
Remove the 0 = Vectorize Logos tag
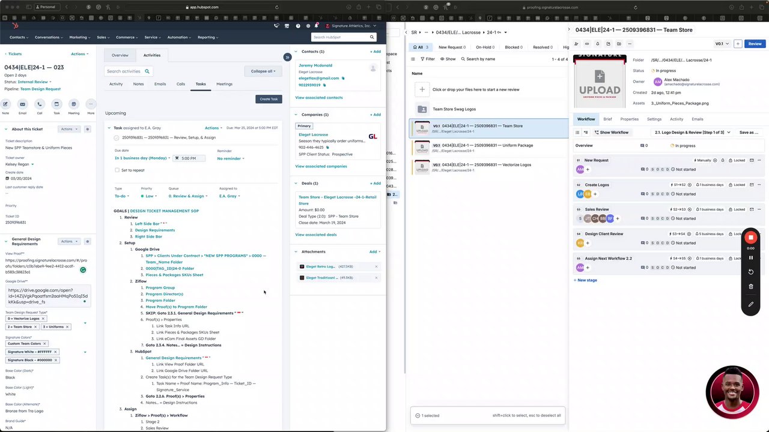[x=43, y=319]
